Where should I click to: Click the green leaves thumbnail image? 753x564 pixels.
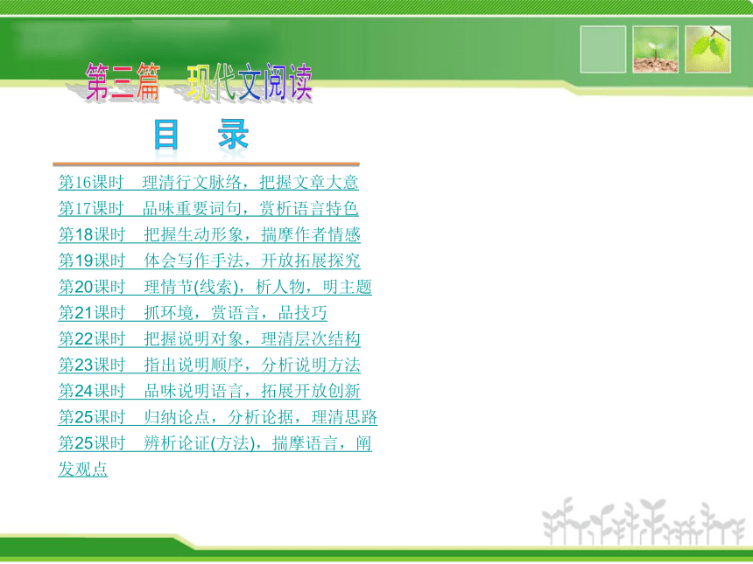tap(707, 49)
